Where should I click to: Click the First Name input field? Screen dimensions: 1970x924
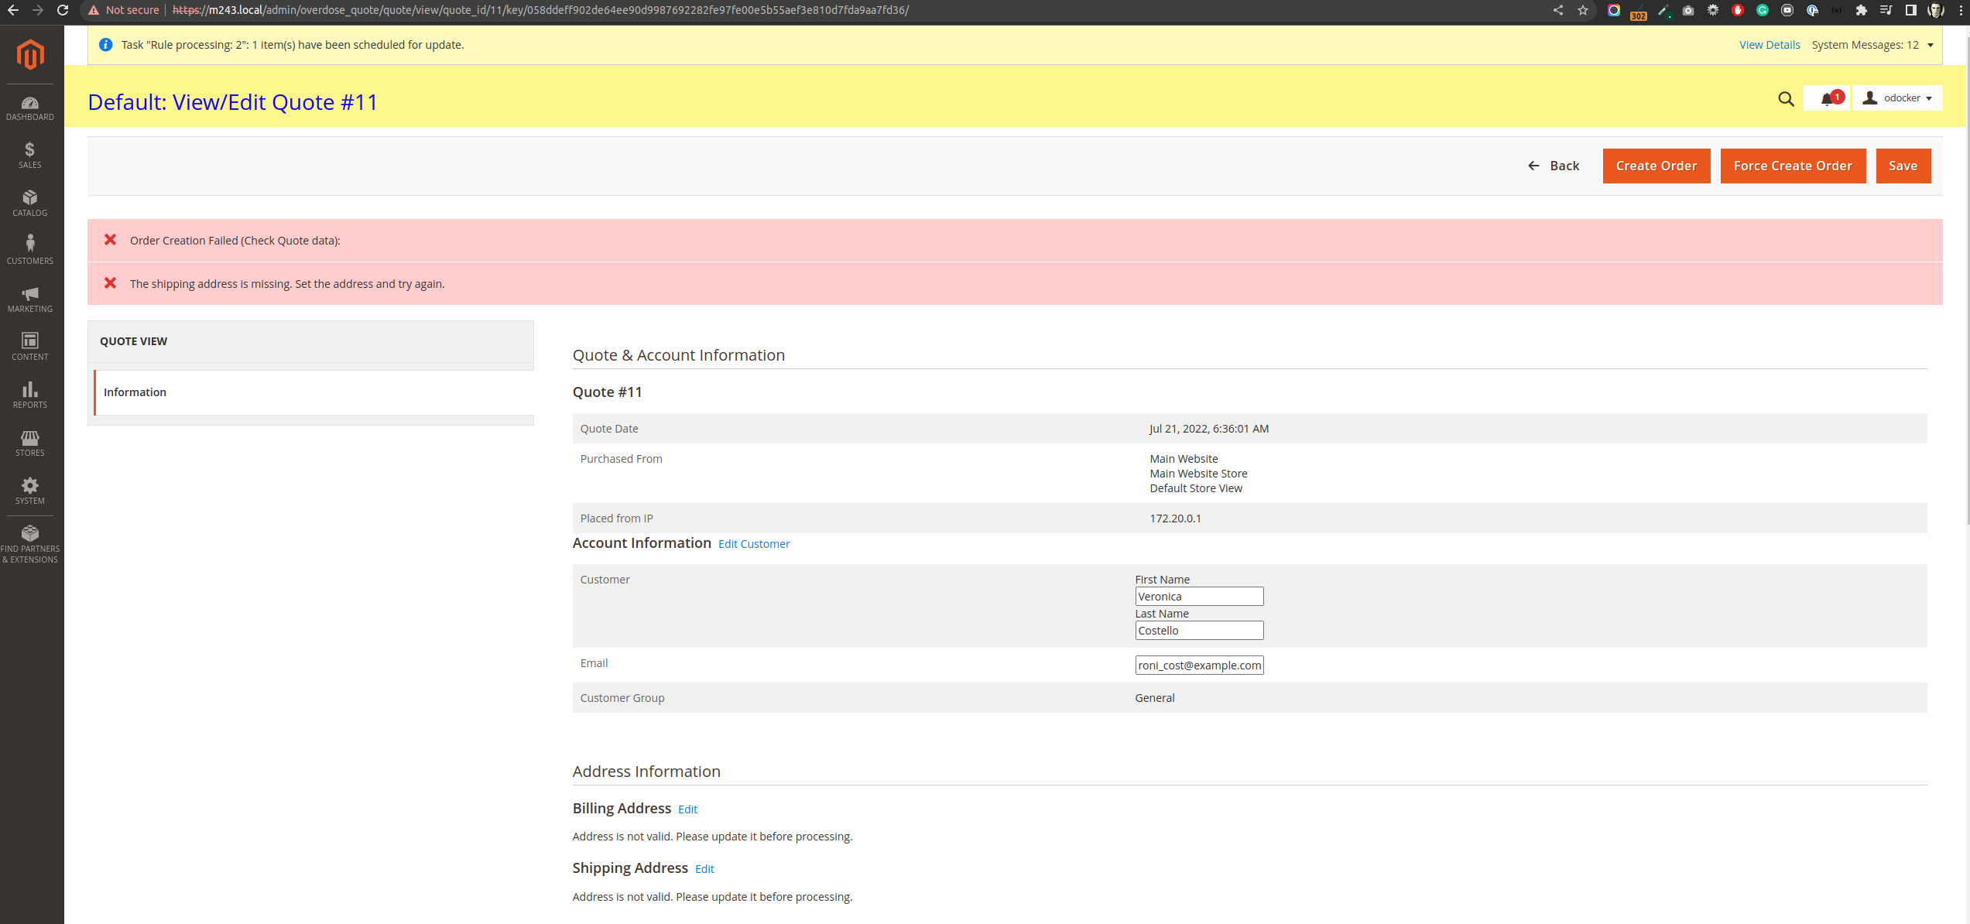[1198, 597]
